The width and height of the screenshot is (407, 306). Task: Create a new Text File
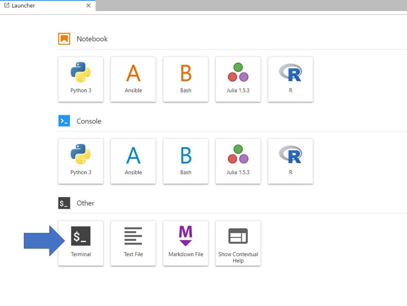tap(133, 243)
